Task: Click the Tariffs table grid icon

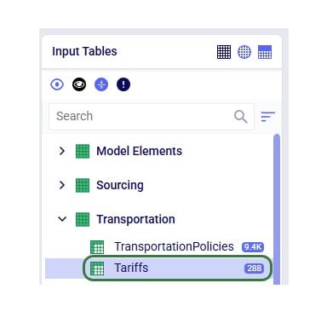Action: 97,269
